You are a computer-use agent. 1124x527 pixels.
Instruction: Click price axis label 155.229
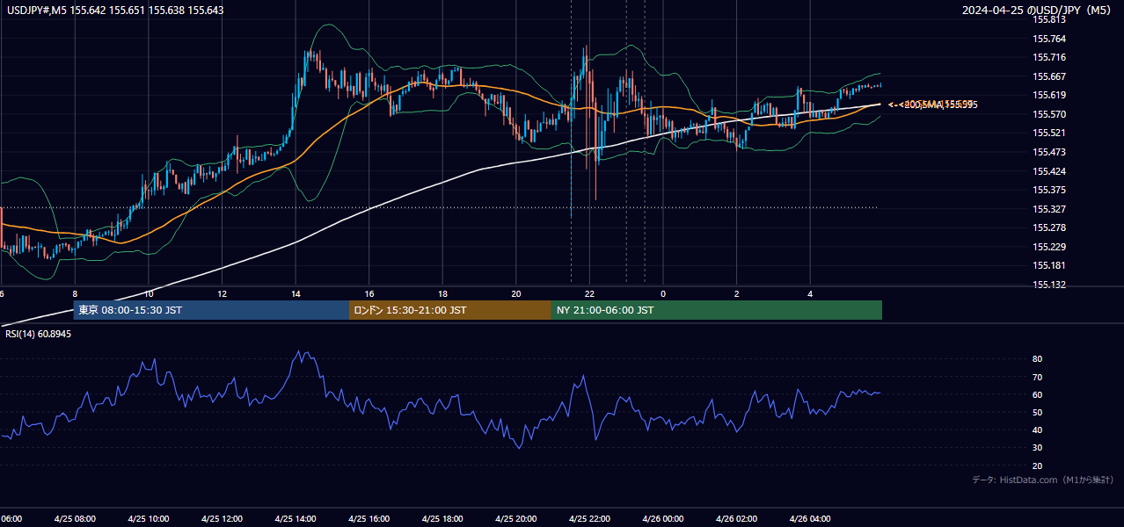(1049, 247)
